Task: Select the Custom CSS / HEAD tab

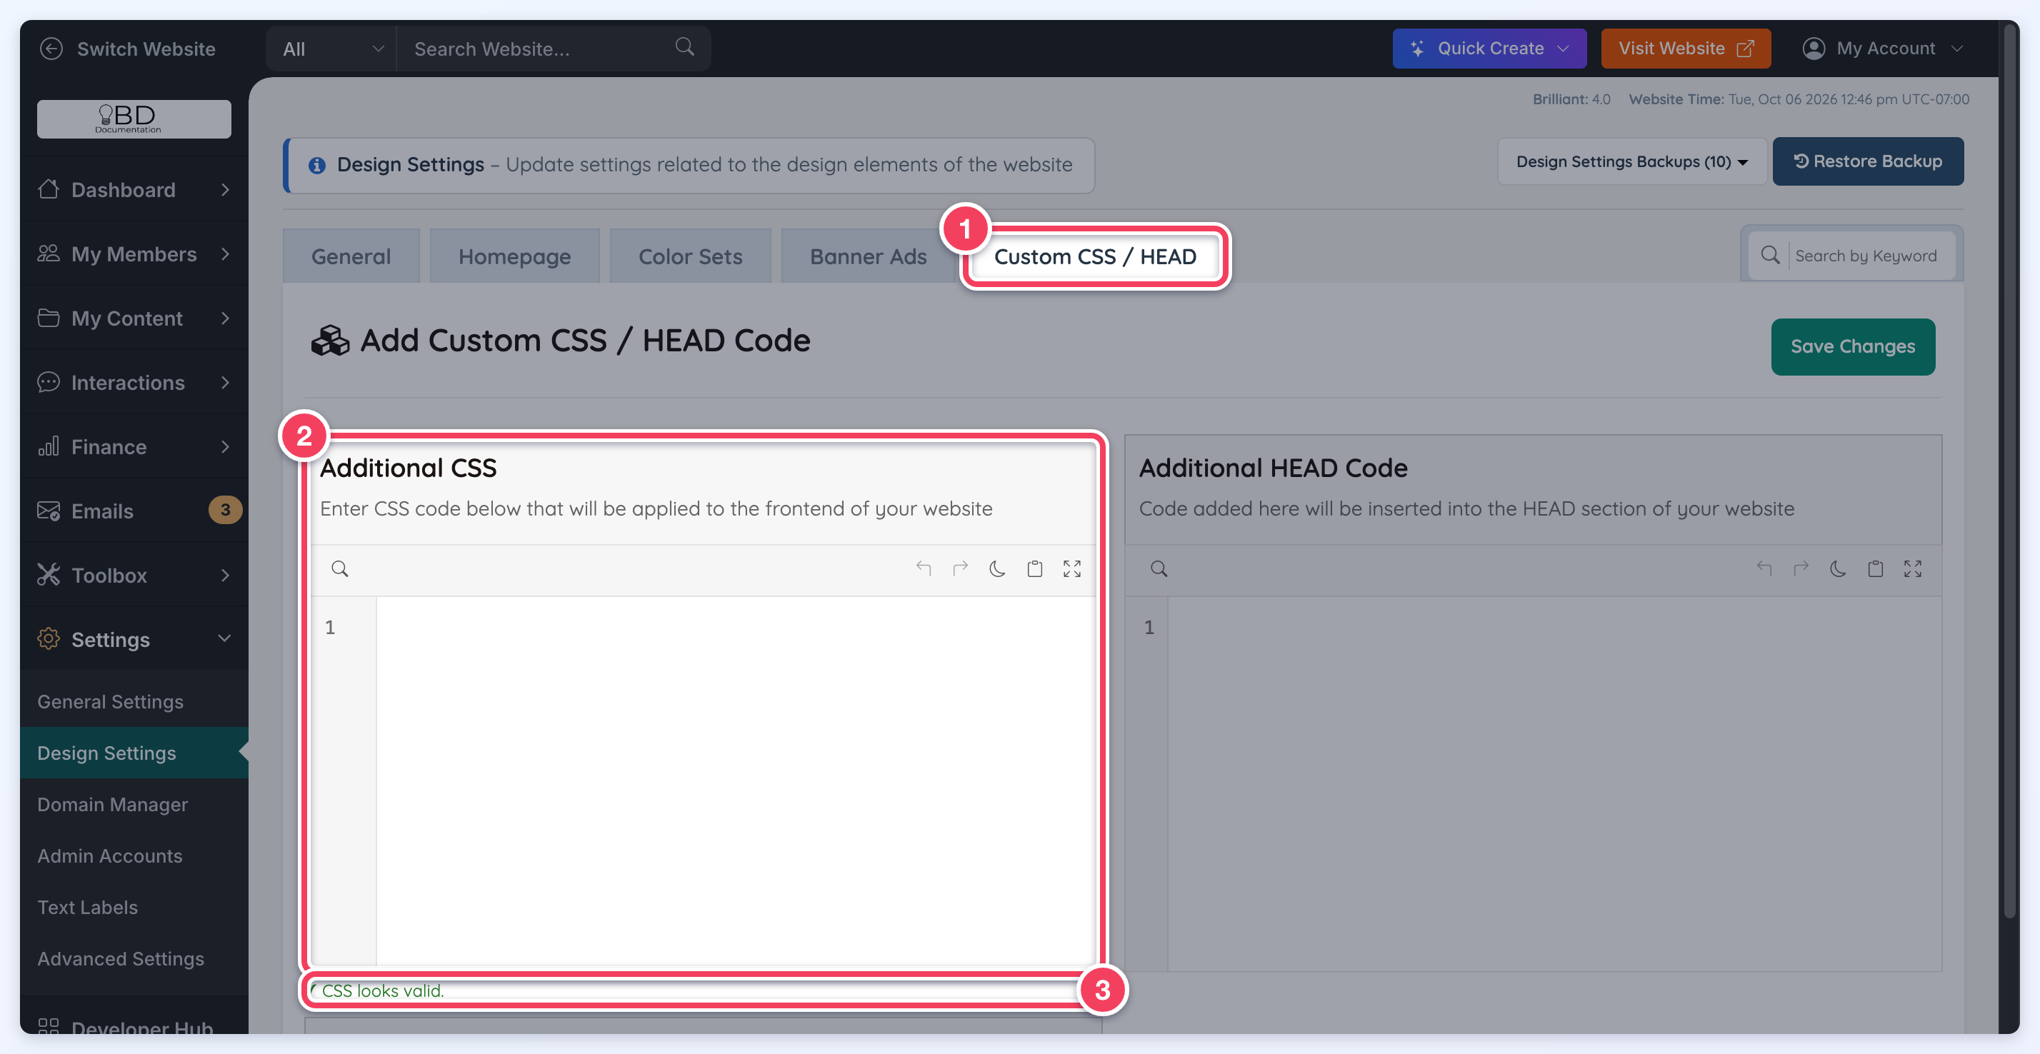Action: click(x=1095, y=256)
